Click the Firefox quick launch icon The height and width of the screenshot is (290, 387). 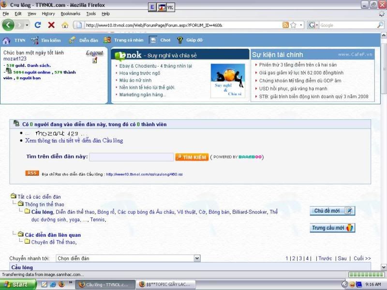pyautogui.click(x=61, y=284)
